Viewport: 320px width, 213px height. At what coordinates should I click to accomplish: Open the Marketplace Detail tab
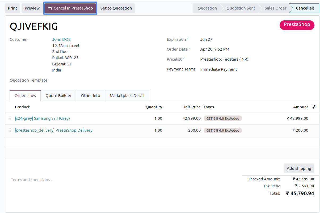click(127, 96)
